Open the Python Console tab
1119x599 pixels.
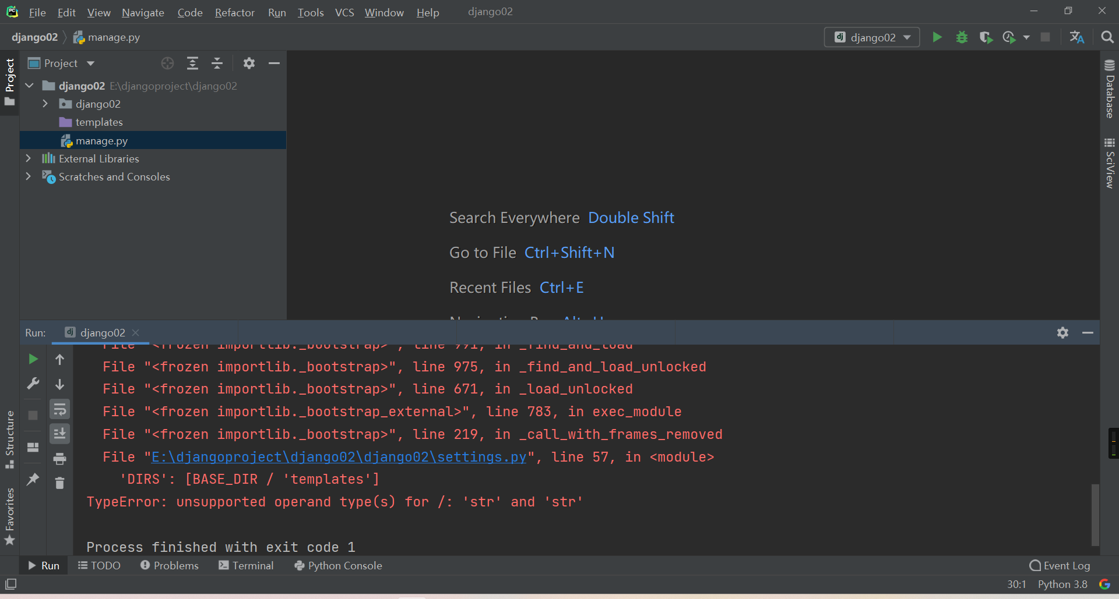[338, 565]
